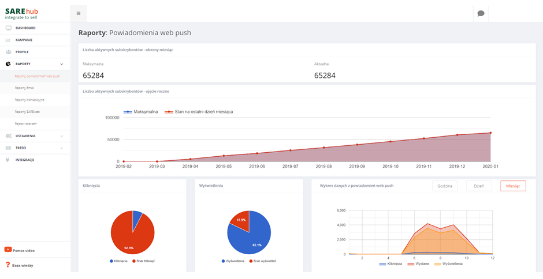Viewport: 543px width, 279px height.
Task: Expand the Ustawienia menu chevron
Action: (62, 136)
